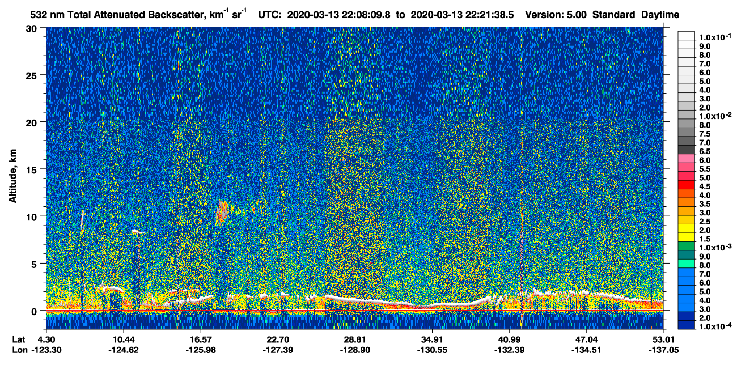Click longitude value -127.39
This screenshot has height=378, width=737.
278,350
